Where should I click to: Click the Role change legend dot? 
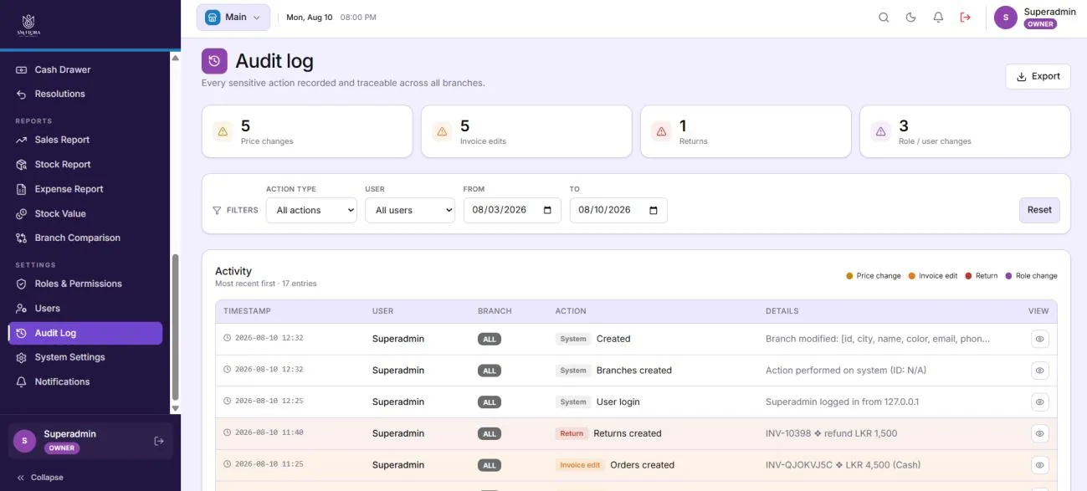1008,275
